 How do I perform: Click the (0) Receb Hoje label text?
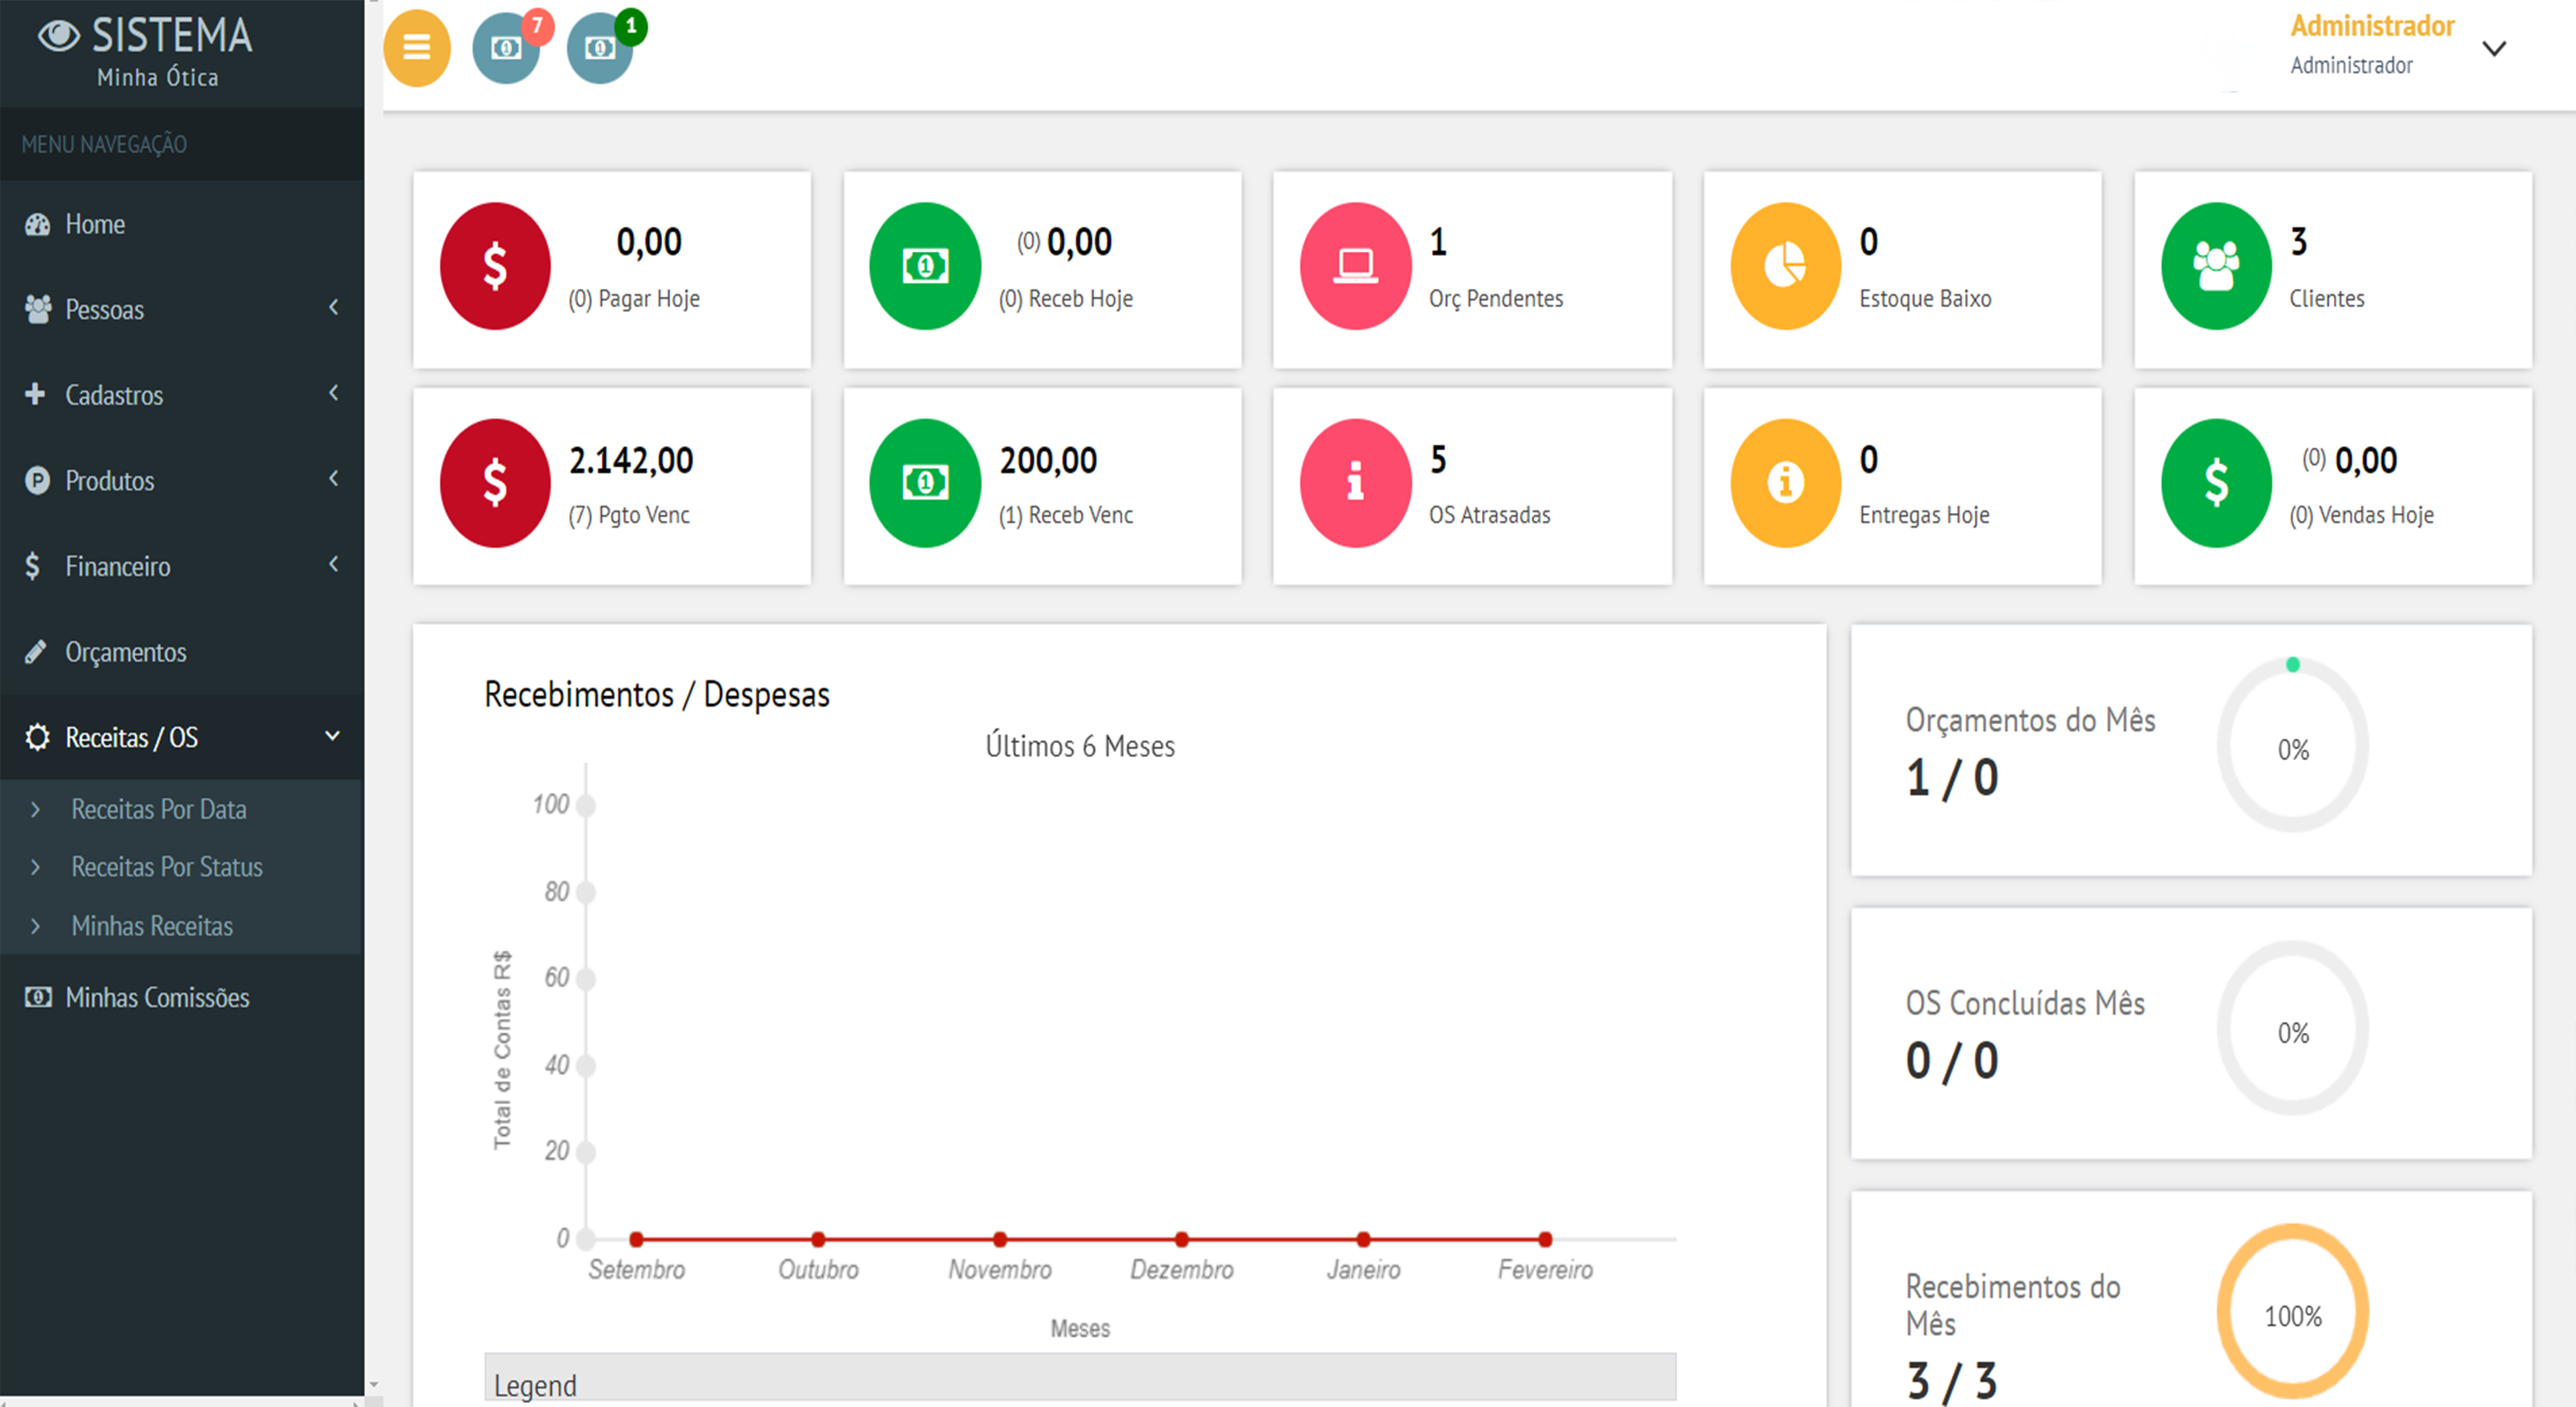[x=1066, y=298]
